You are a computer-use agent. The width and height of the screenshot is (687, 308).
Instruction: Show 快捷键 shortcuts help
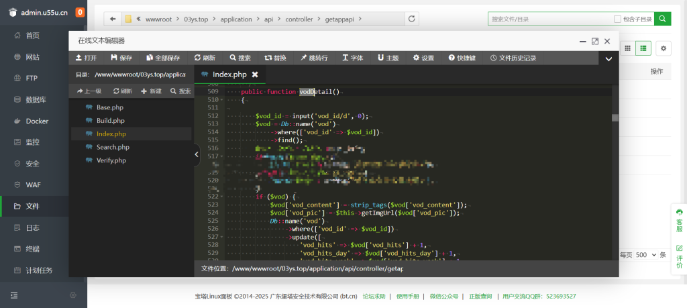point(462,58)
